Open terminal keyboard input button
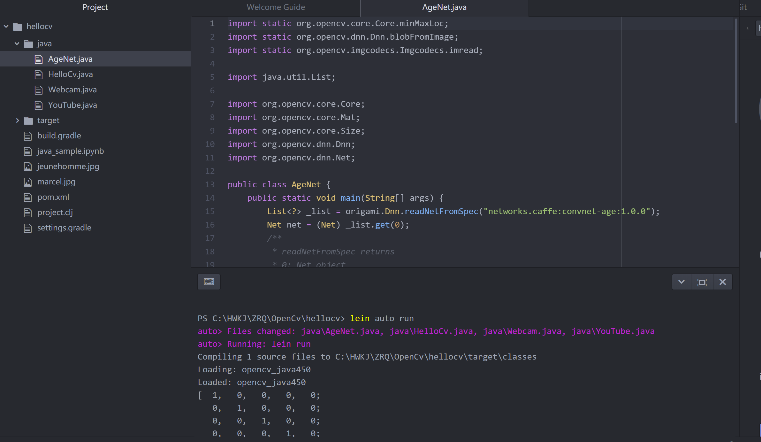 209,282
